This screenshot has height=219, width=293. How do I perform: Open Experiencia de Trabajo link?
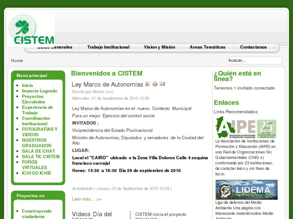(37, 110)
